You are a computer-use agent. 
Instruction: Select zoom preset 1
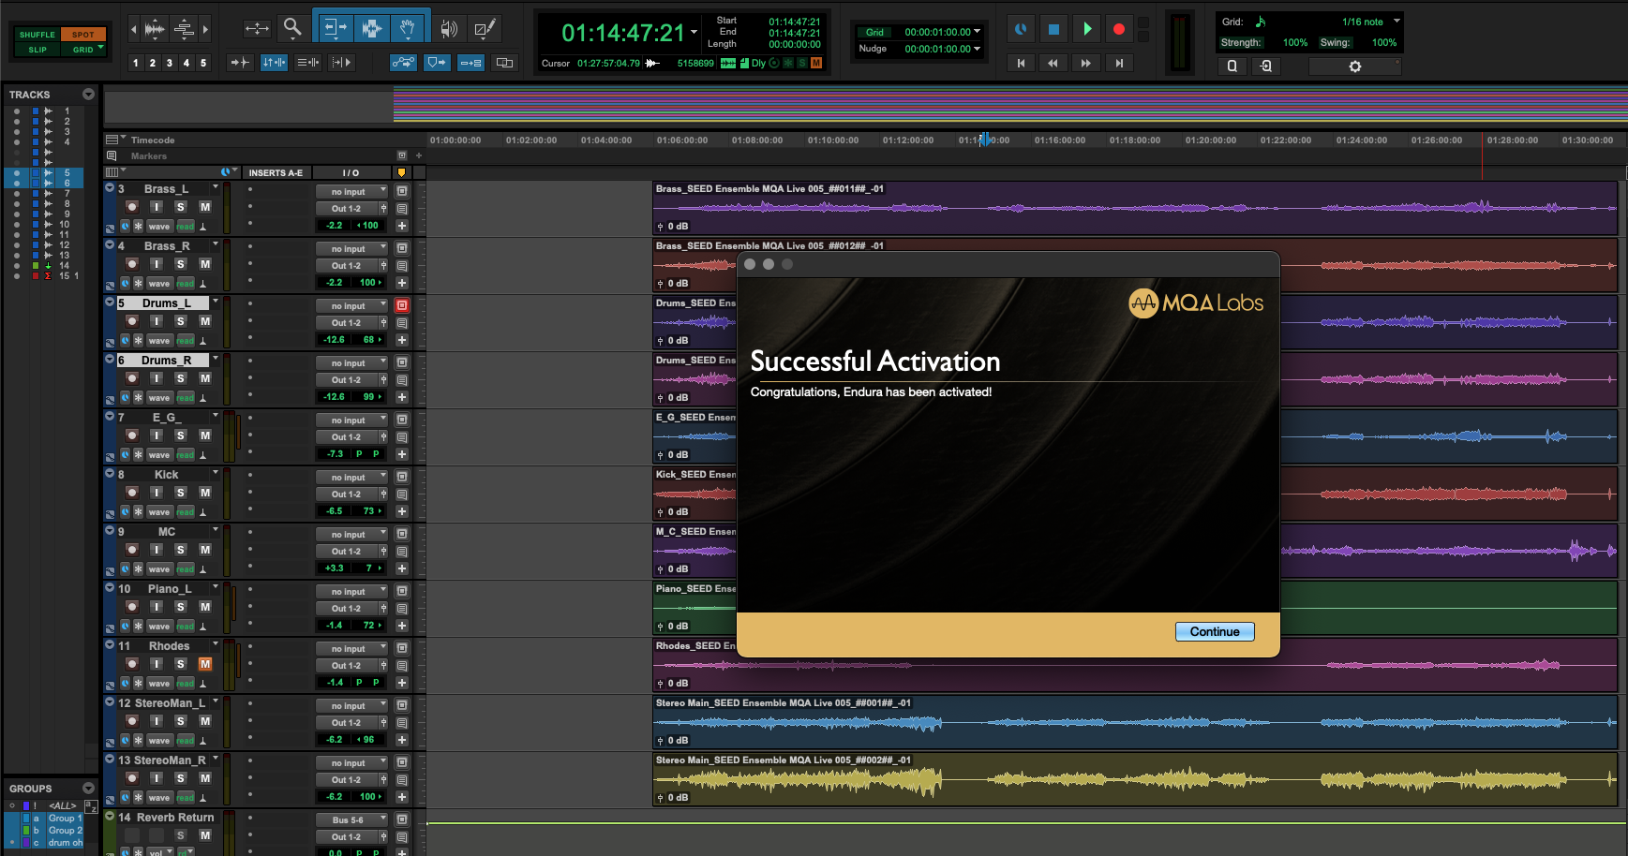pos(136,63)
